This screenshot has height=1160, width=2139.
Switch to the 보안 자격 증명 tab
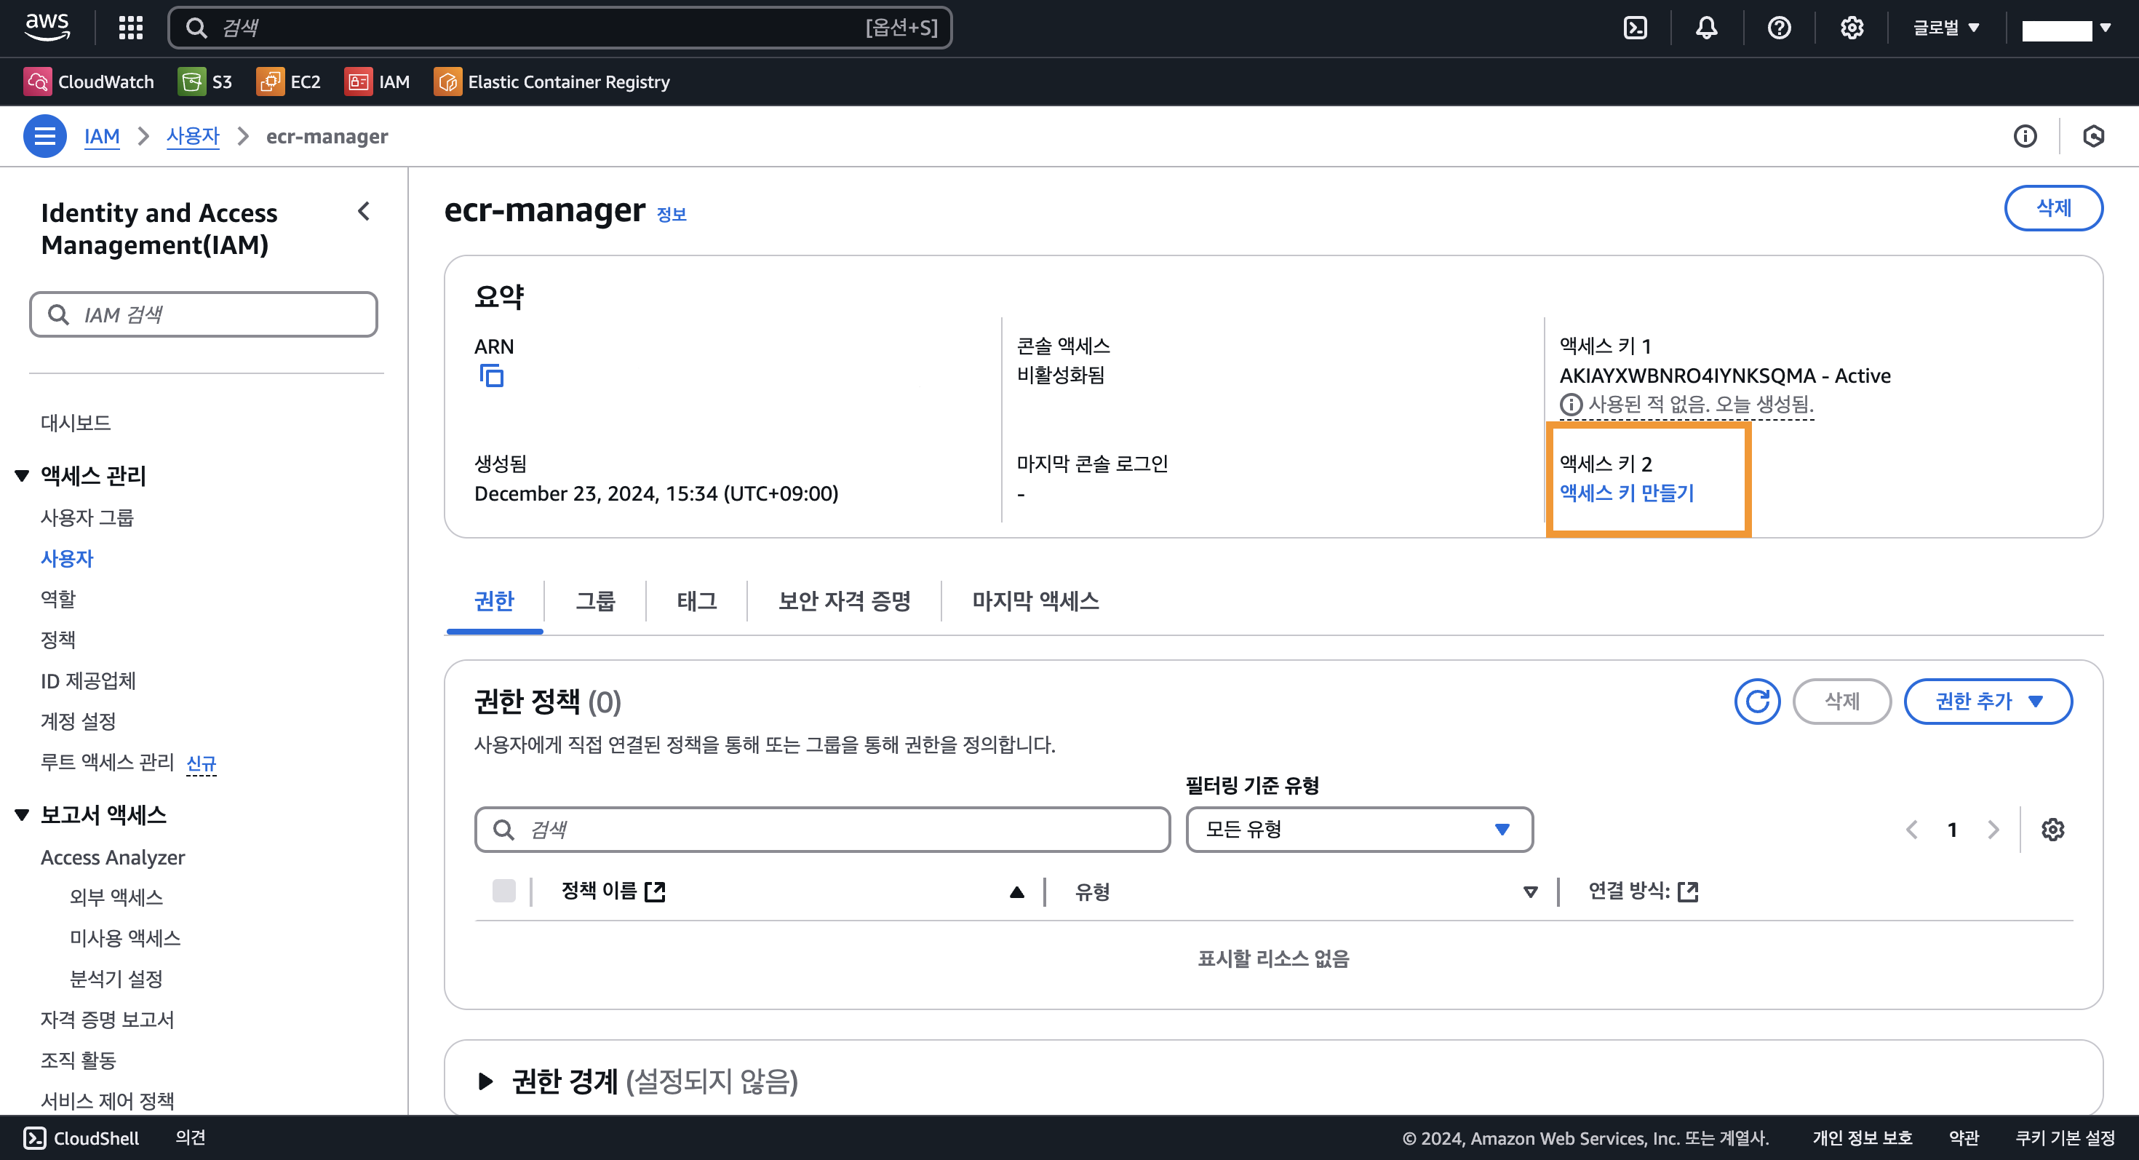coord(844,601)
